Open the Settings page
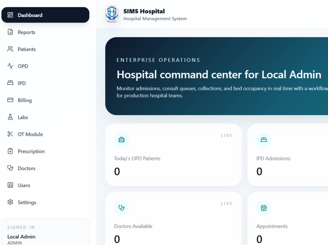Screen dimensions: 328x245 coord(45,202)
